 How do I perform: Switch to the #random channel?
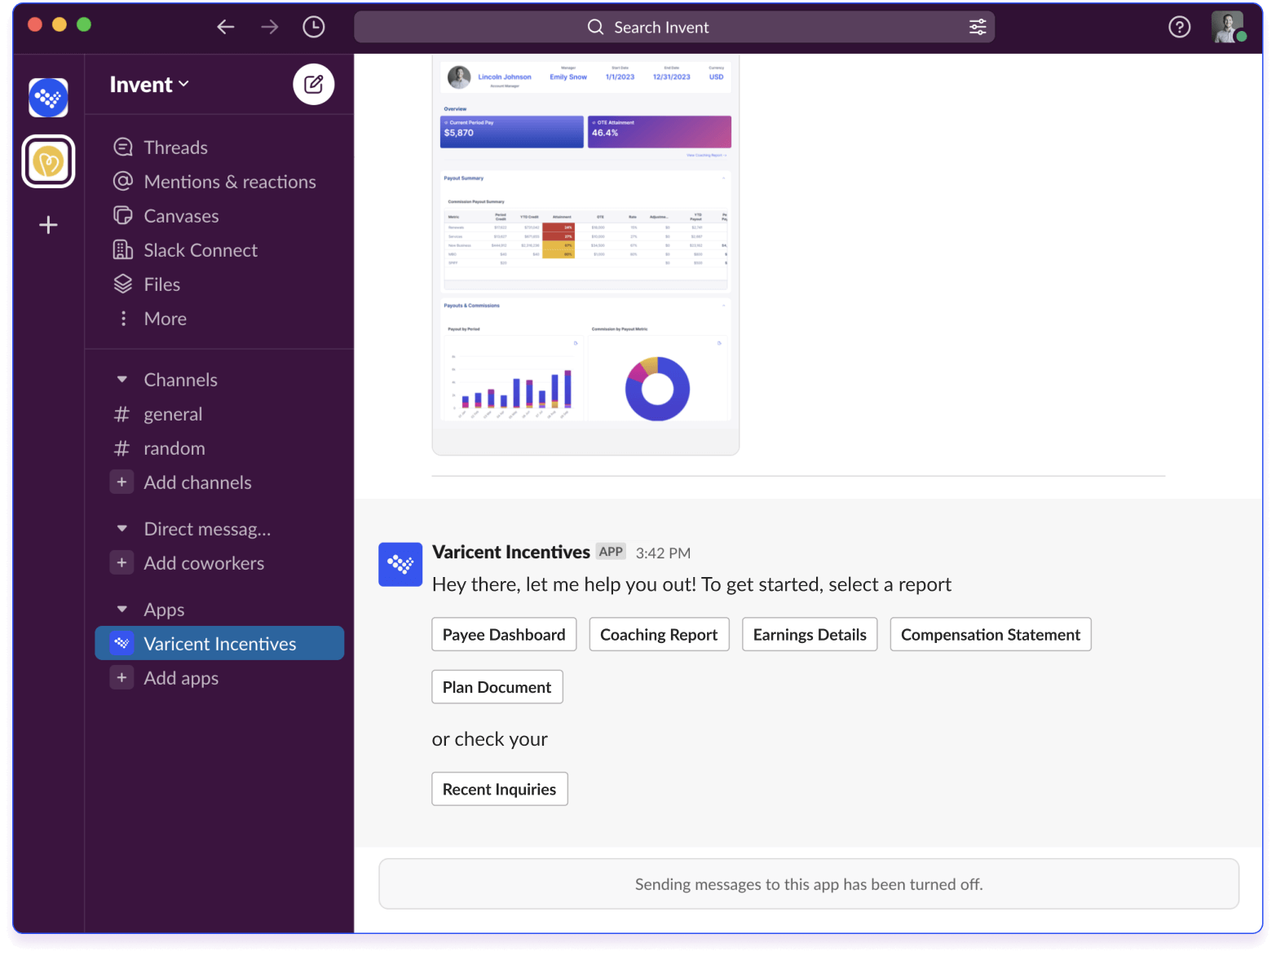point(174,447)
